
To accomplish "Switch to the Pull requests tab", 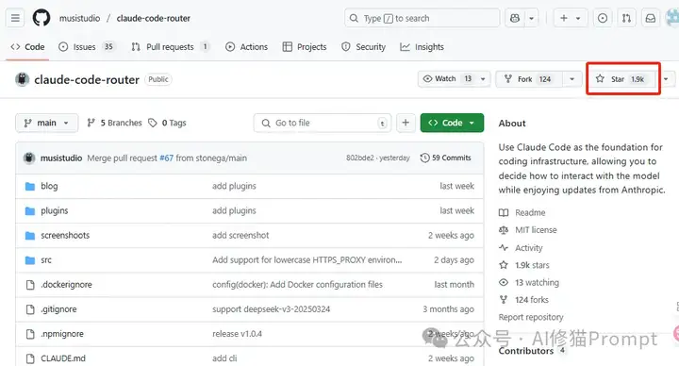I will (x=170, y=47).
